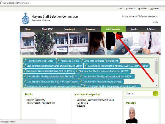Open the Advertisements menu
165x124 pixels.
point(113,29)
